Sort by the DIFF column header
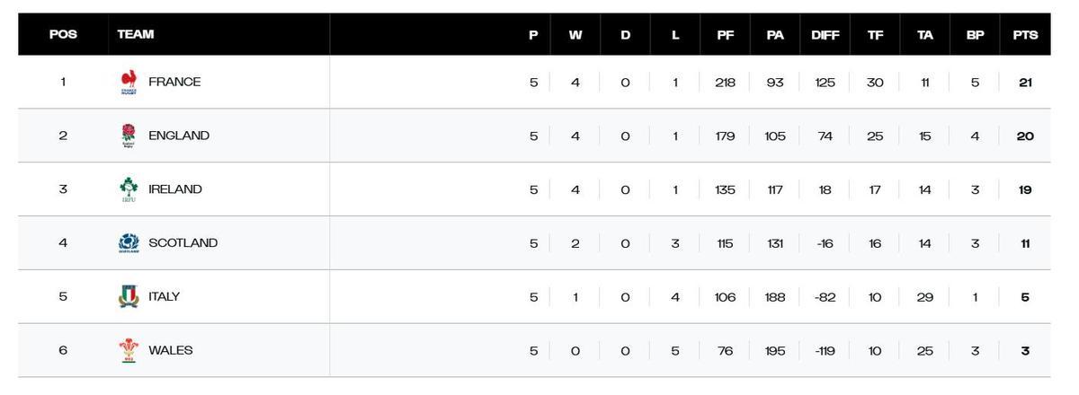This screenshot has height=395, width=1079. tap(825, 35)
